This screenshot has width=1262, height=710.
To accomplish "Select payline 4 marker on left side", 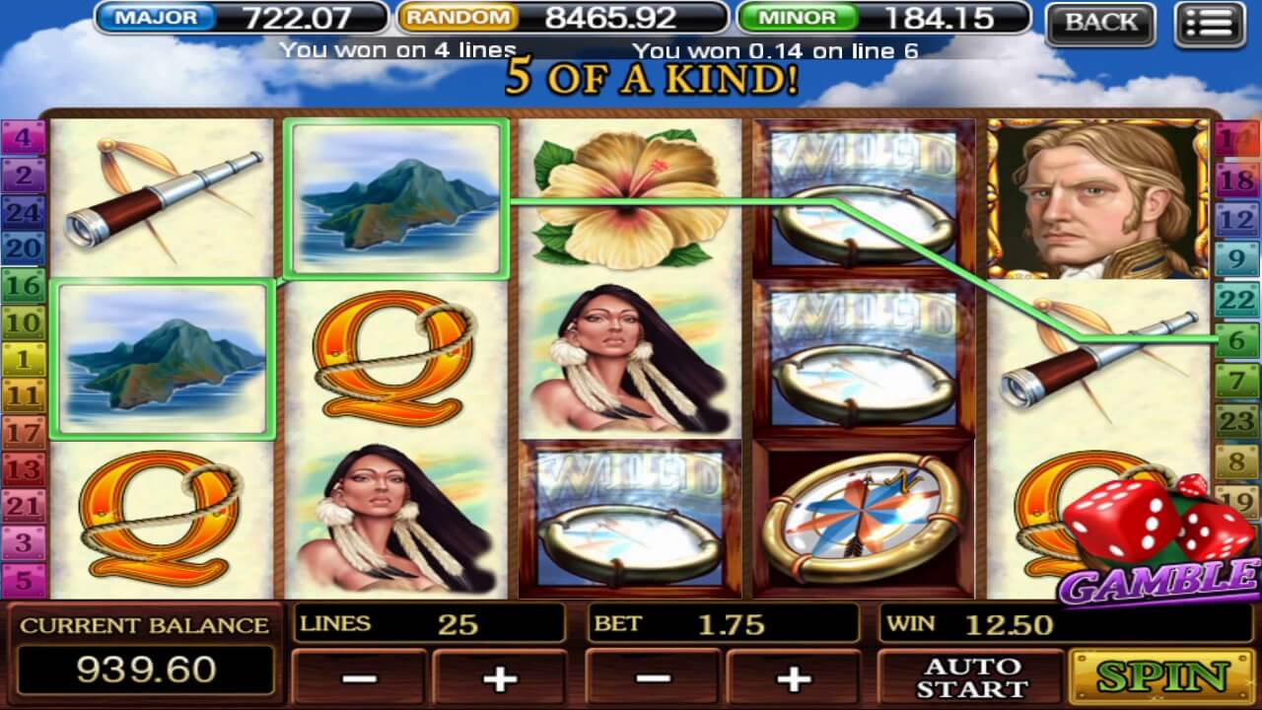I will (24, 138).
